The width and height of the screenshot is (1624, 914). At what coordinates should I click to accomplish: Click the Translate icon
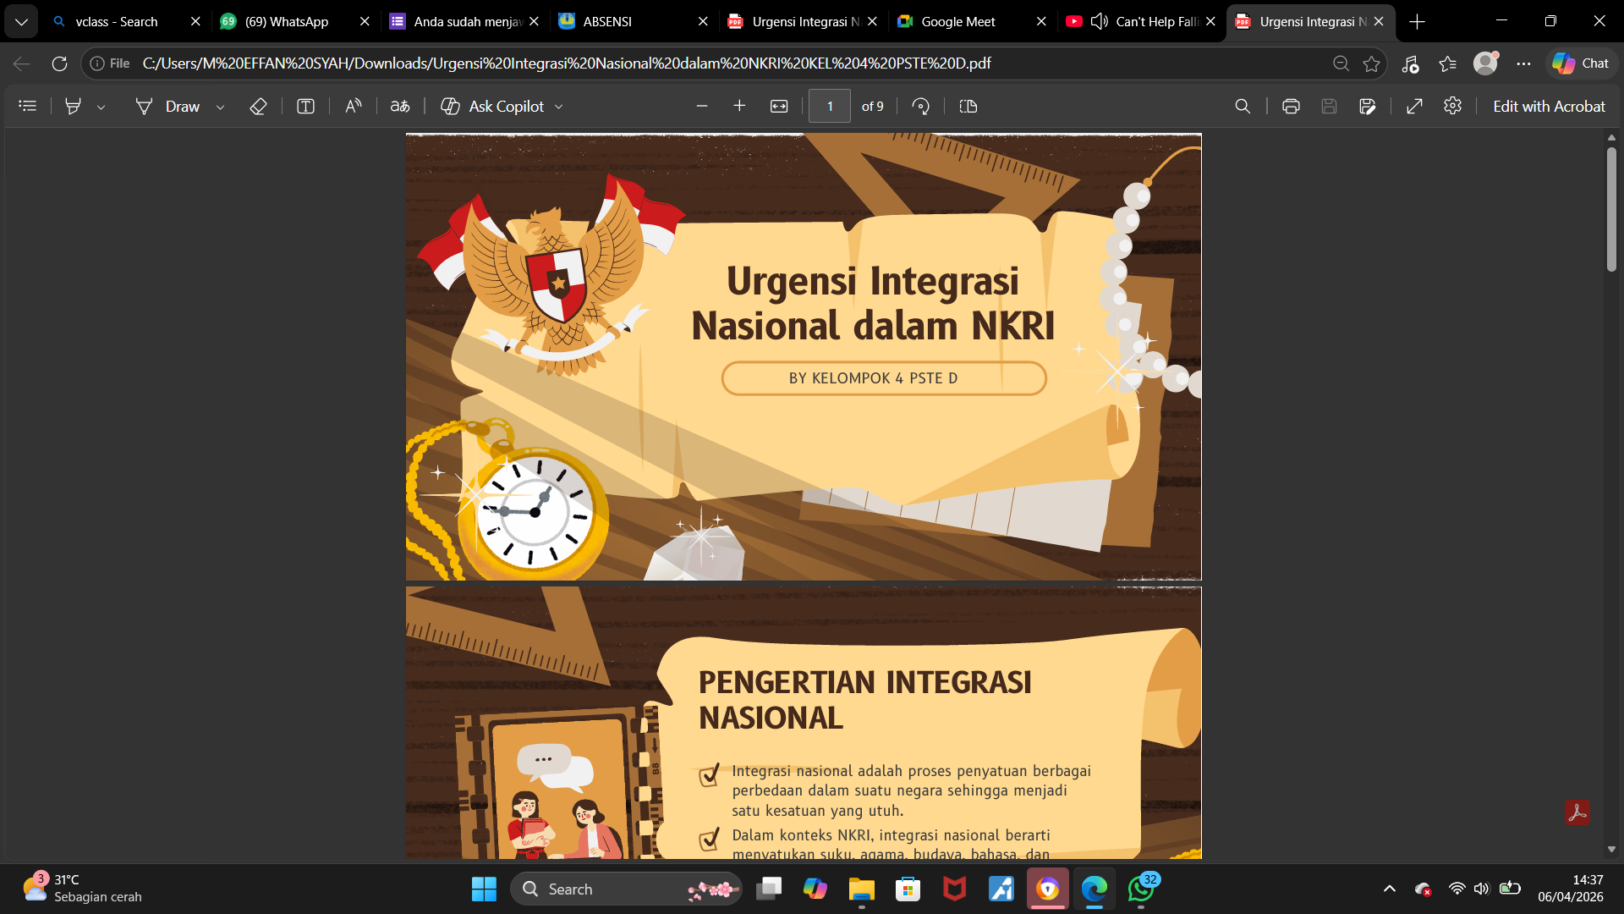pos(400,106)
